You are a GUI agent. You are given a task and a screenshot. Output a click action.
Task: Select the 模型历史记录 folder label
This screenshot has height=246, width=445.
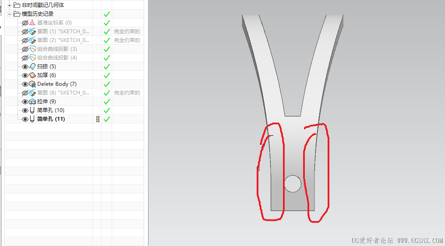pos(38,14)
